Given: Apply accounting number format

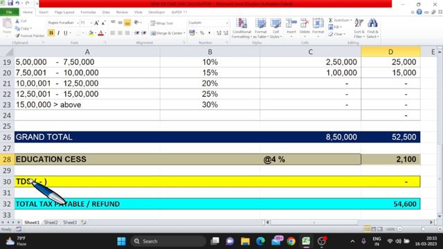Looking at the screenshot, I should click(x=192, y=33).
